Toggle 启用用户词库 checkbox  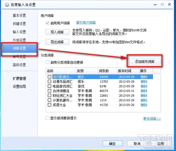click(47, 23)
